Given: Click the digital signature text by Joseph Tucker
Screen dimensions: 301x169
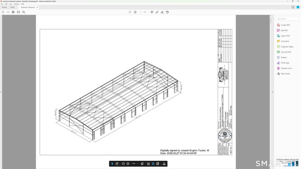Looking at the screenshot, I should [x=185, y=152].
